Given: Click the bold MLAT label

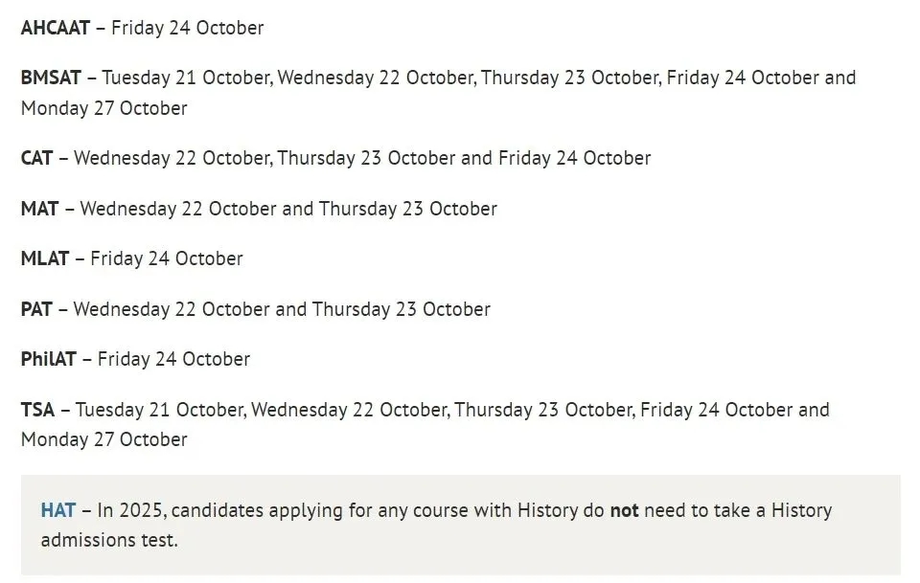Looking at the screenshot, I should (45, 258).
